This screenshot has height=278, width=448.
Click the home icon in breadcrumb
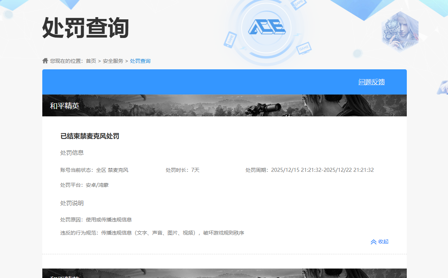point(45,61)
